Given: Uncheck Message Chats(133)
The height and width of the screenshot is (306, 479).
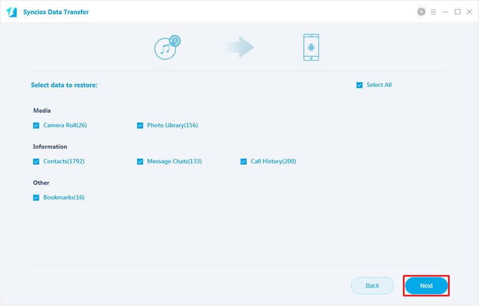Looking at the screenshot, I should [x=140, y=162].
